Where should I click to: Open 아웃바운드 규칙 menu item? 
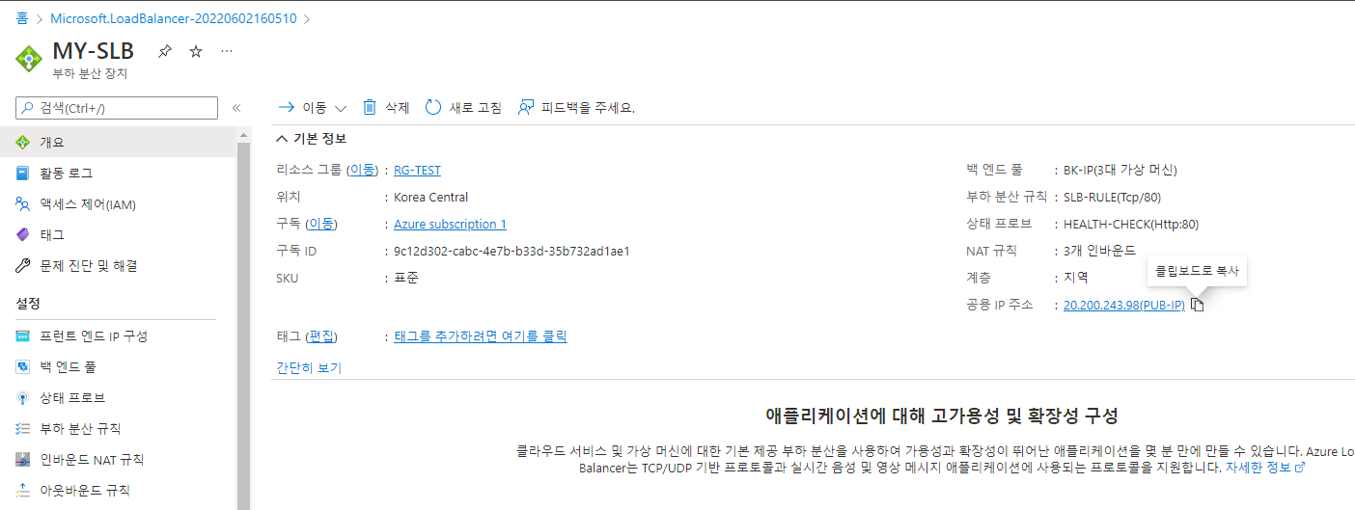(x=118, y=490)
